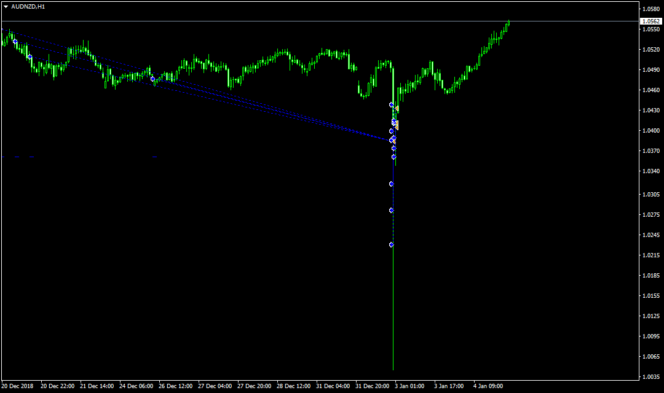Click the time label 24 Dec 06:00
664x393 pixels.
pos(136,386)
